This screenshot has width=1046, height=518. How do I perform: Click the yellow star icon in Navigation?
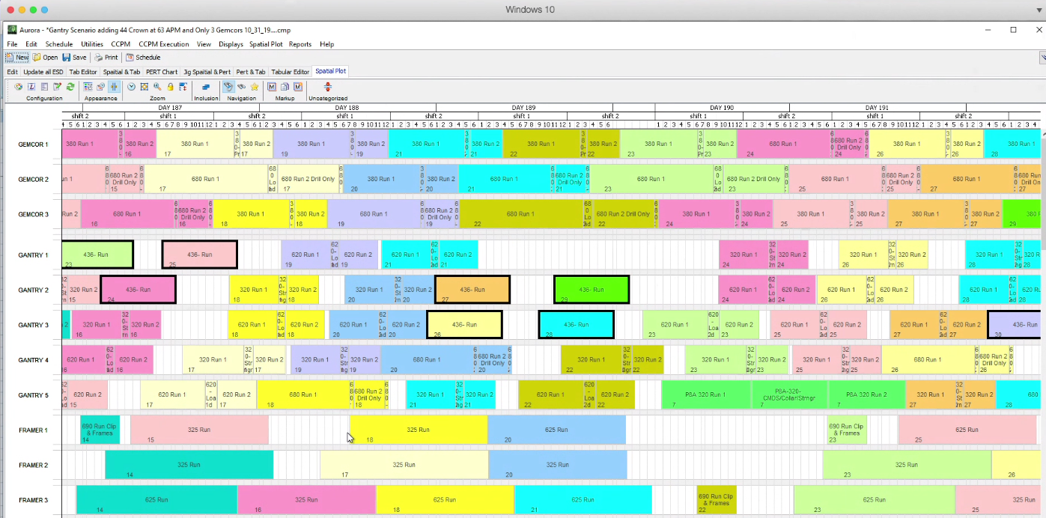255,87
